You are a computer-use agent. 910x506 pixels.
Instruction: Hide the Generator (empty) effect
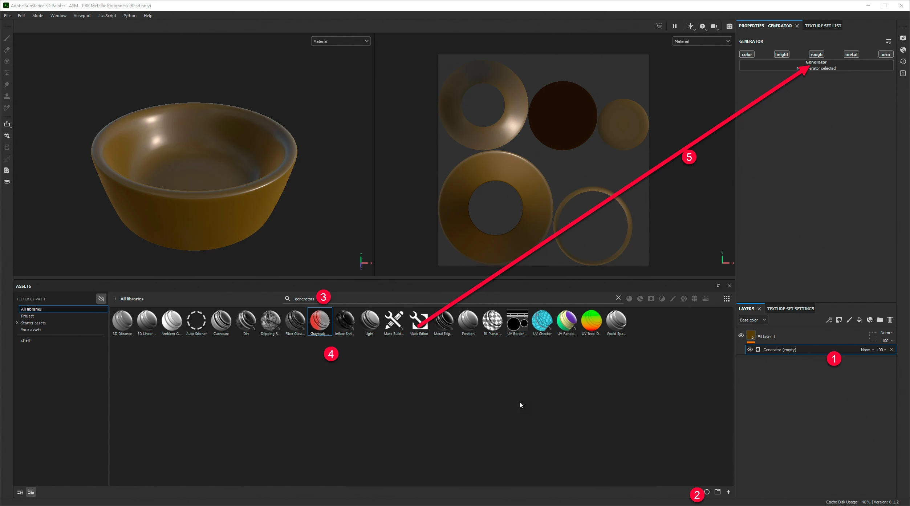pyautogui.click(x=750, y=350)
